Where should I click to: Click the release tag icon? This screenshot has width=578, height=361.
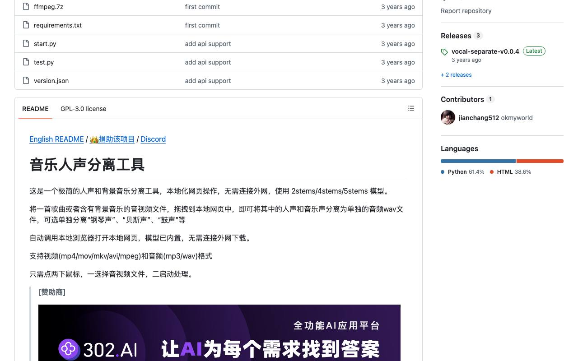point(444,52)
